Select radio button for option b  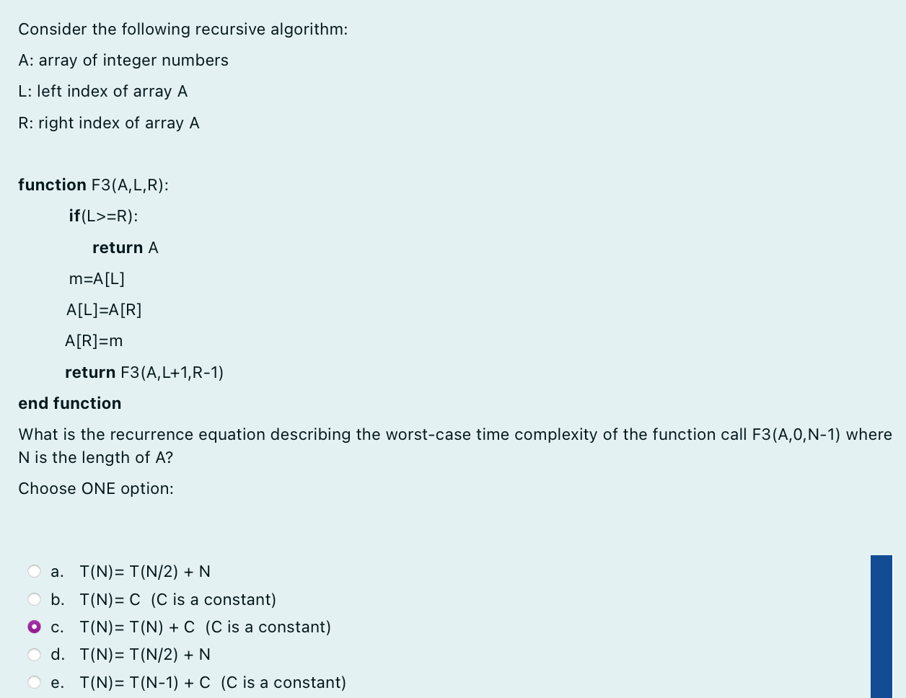click(x=34, y=599)
